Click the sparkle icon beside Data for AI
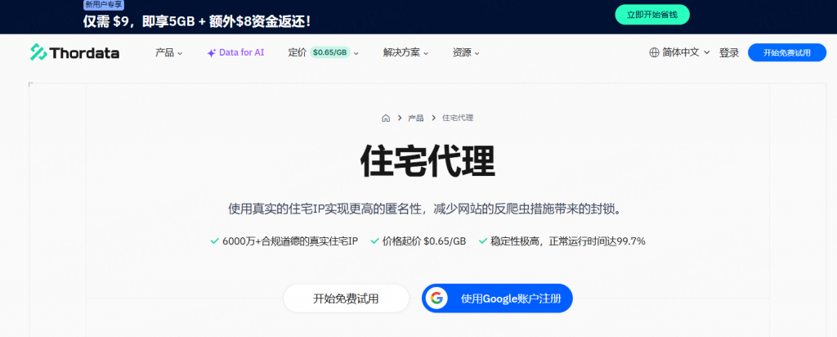 coord(211,52)
